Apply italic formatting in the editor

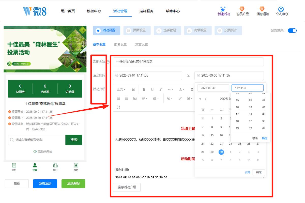pos(161,90)
